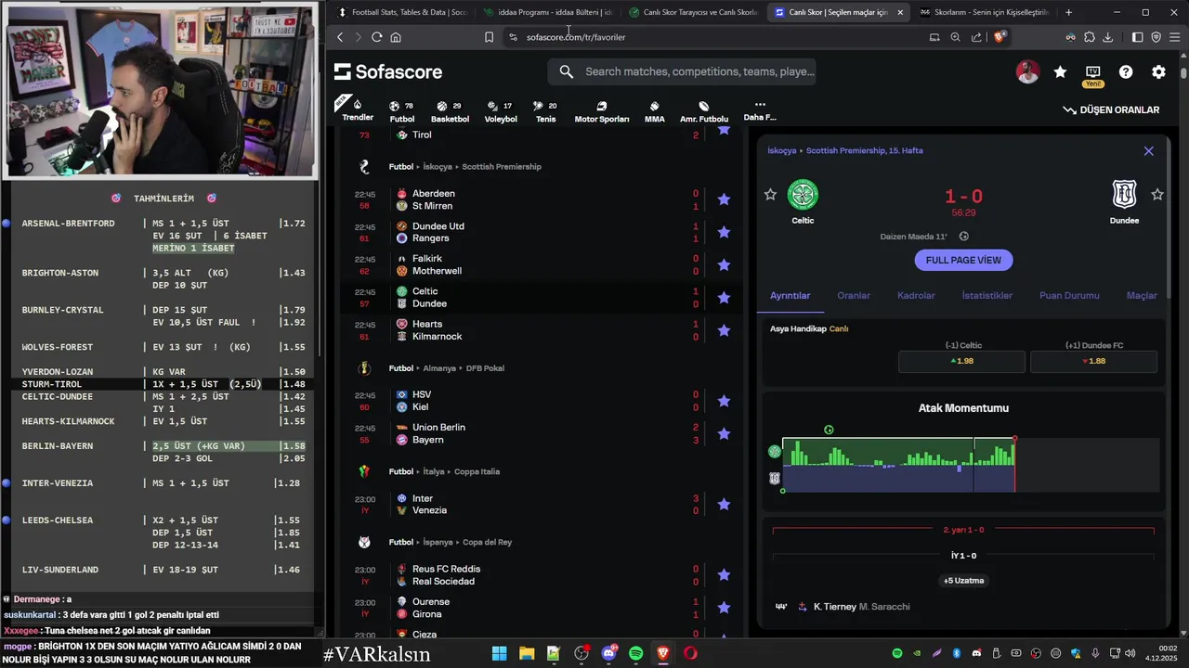Unfavorite the Celtic vs Dundee match
The width and height of the screenshot is (1189, 668).
pyautogui.click(x=724, y=297)
